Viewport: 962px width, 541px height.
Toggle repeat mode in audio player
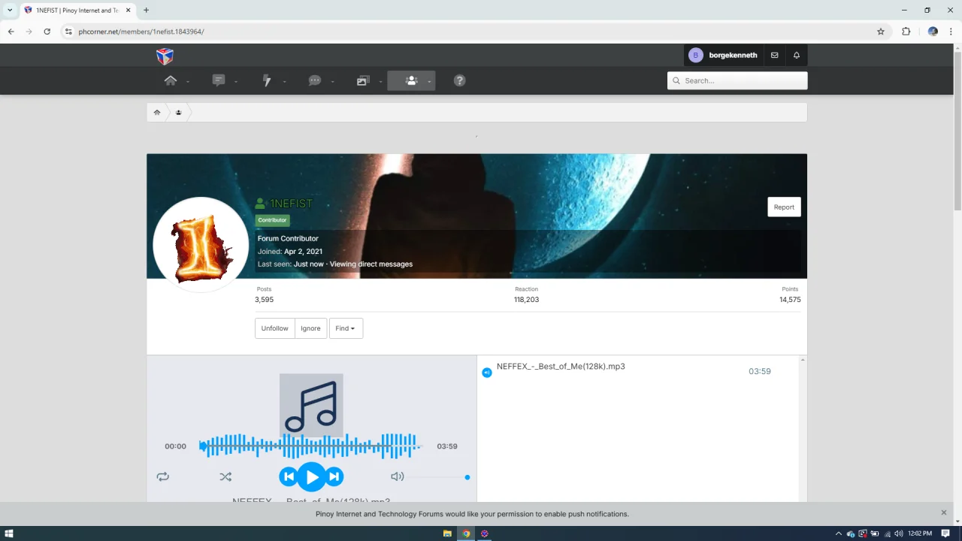point(163,476)
